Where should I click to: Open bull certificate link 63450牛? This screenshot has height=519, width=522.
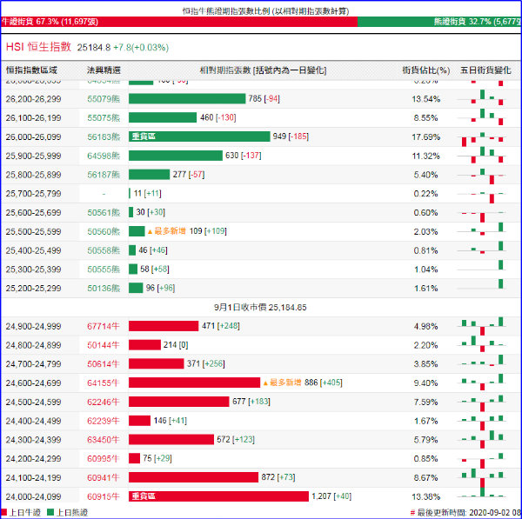[104, 440]
